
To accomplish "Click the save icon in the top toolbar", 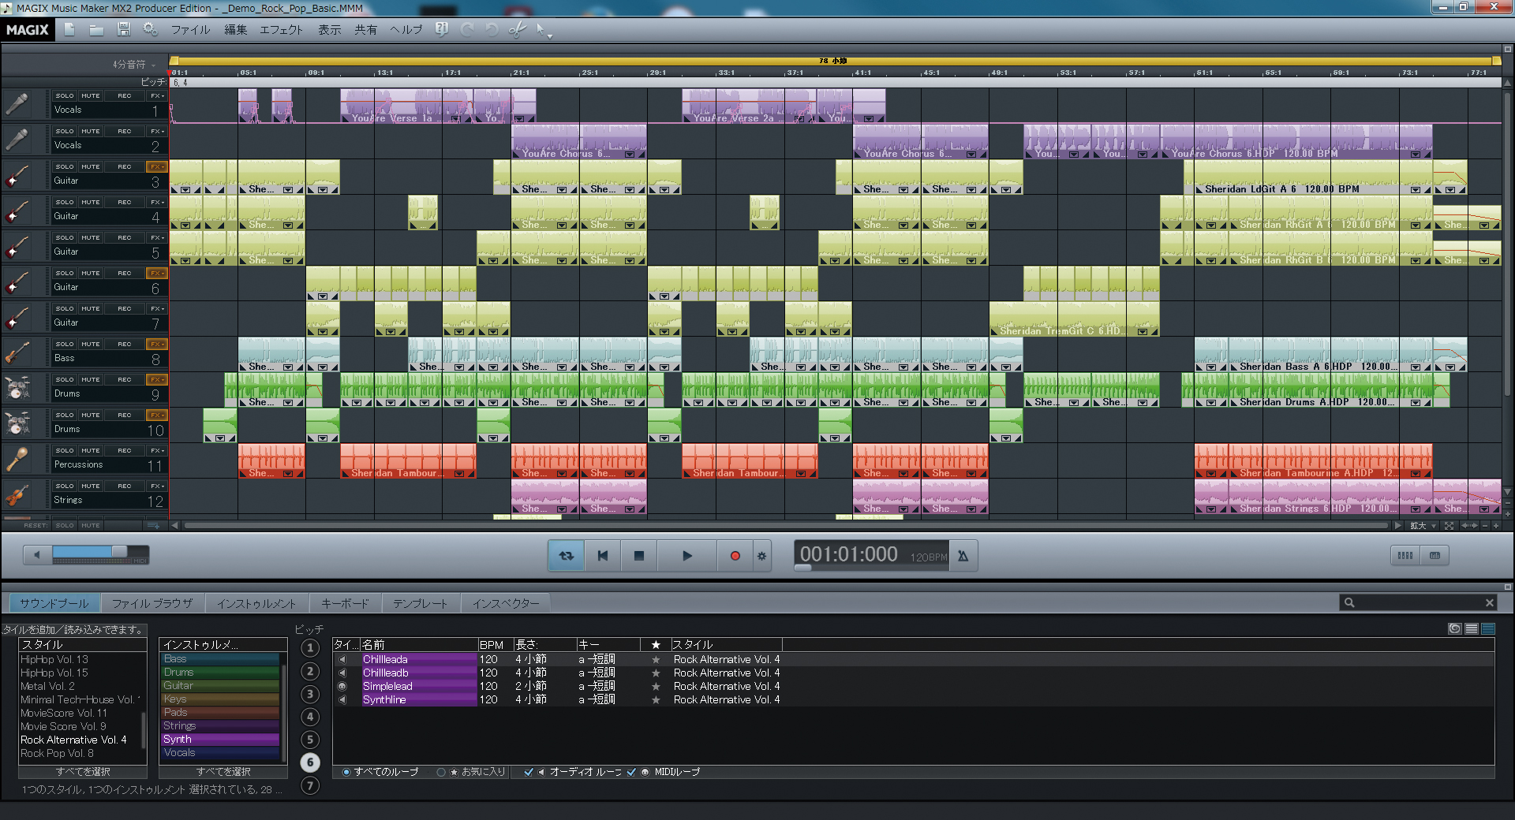I will [x=122, y=29].
